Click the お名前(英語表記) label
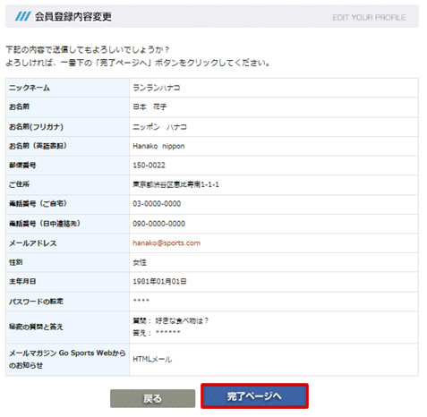Image resolution: width=427 pixels, height=417 pixels. (x=38, y=146)
